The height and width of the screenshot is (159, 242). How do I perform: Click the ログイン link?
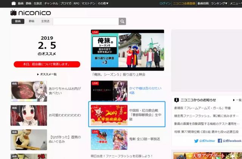pos(165,3)
